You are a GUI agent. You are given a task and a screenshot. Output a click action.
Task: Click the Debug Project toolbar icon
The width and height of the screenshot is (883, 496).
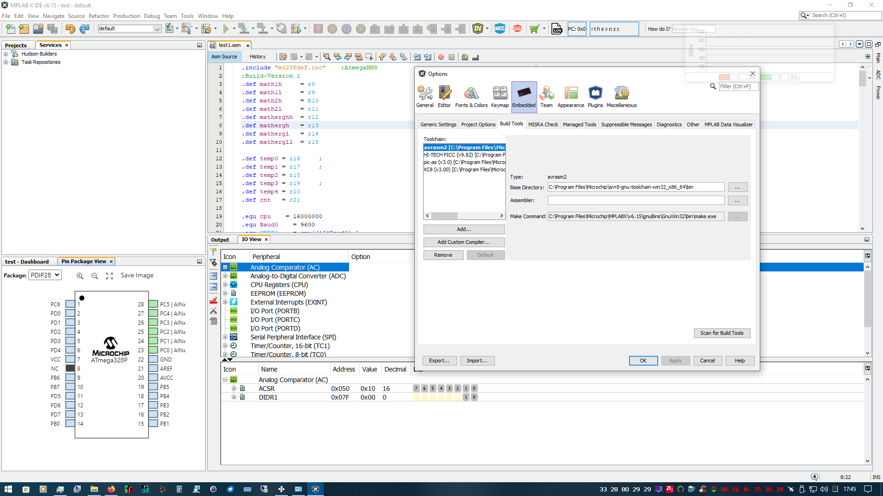click(296, 29)
